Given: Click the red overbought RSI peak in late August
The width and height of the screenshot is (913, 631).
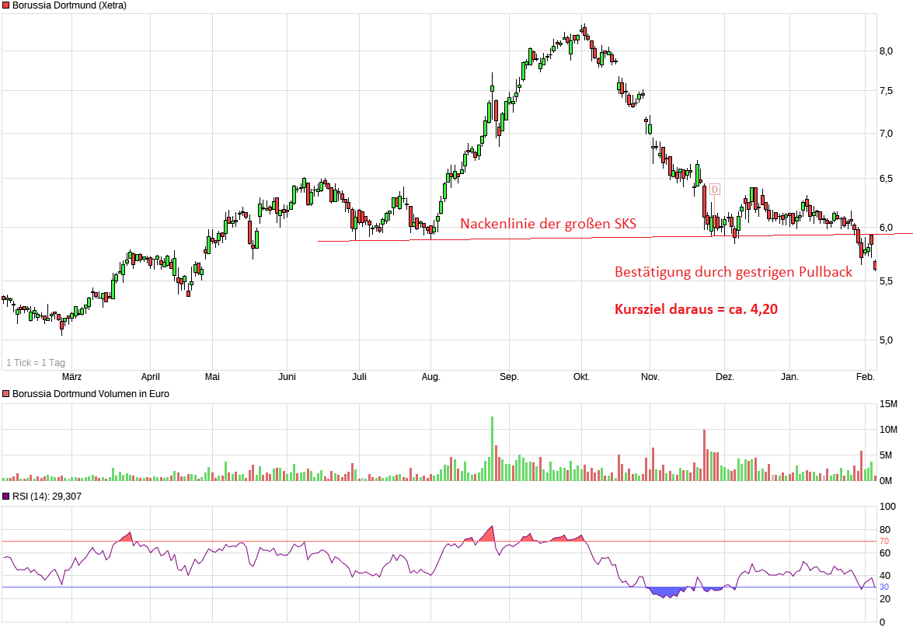Looking at the screenshot, I should [x=488, y=534].
